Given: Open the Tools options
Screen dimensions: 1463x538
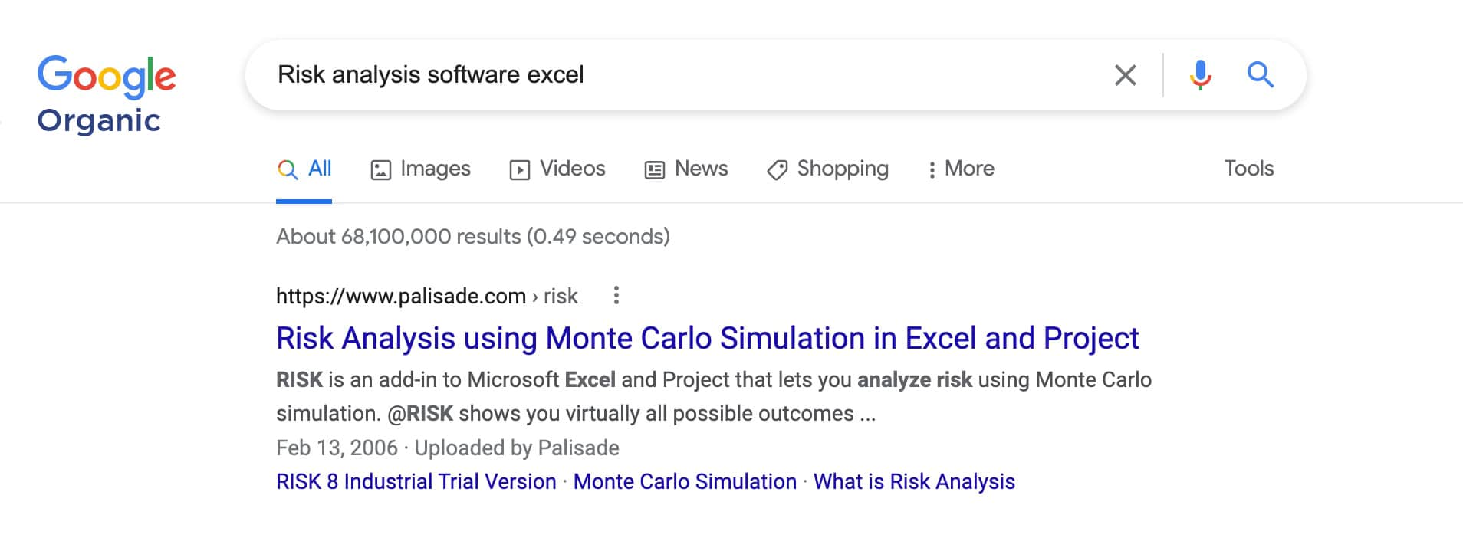Looking at the screenshot, I should pos(1248,169).
